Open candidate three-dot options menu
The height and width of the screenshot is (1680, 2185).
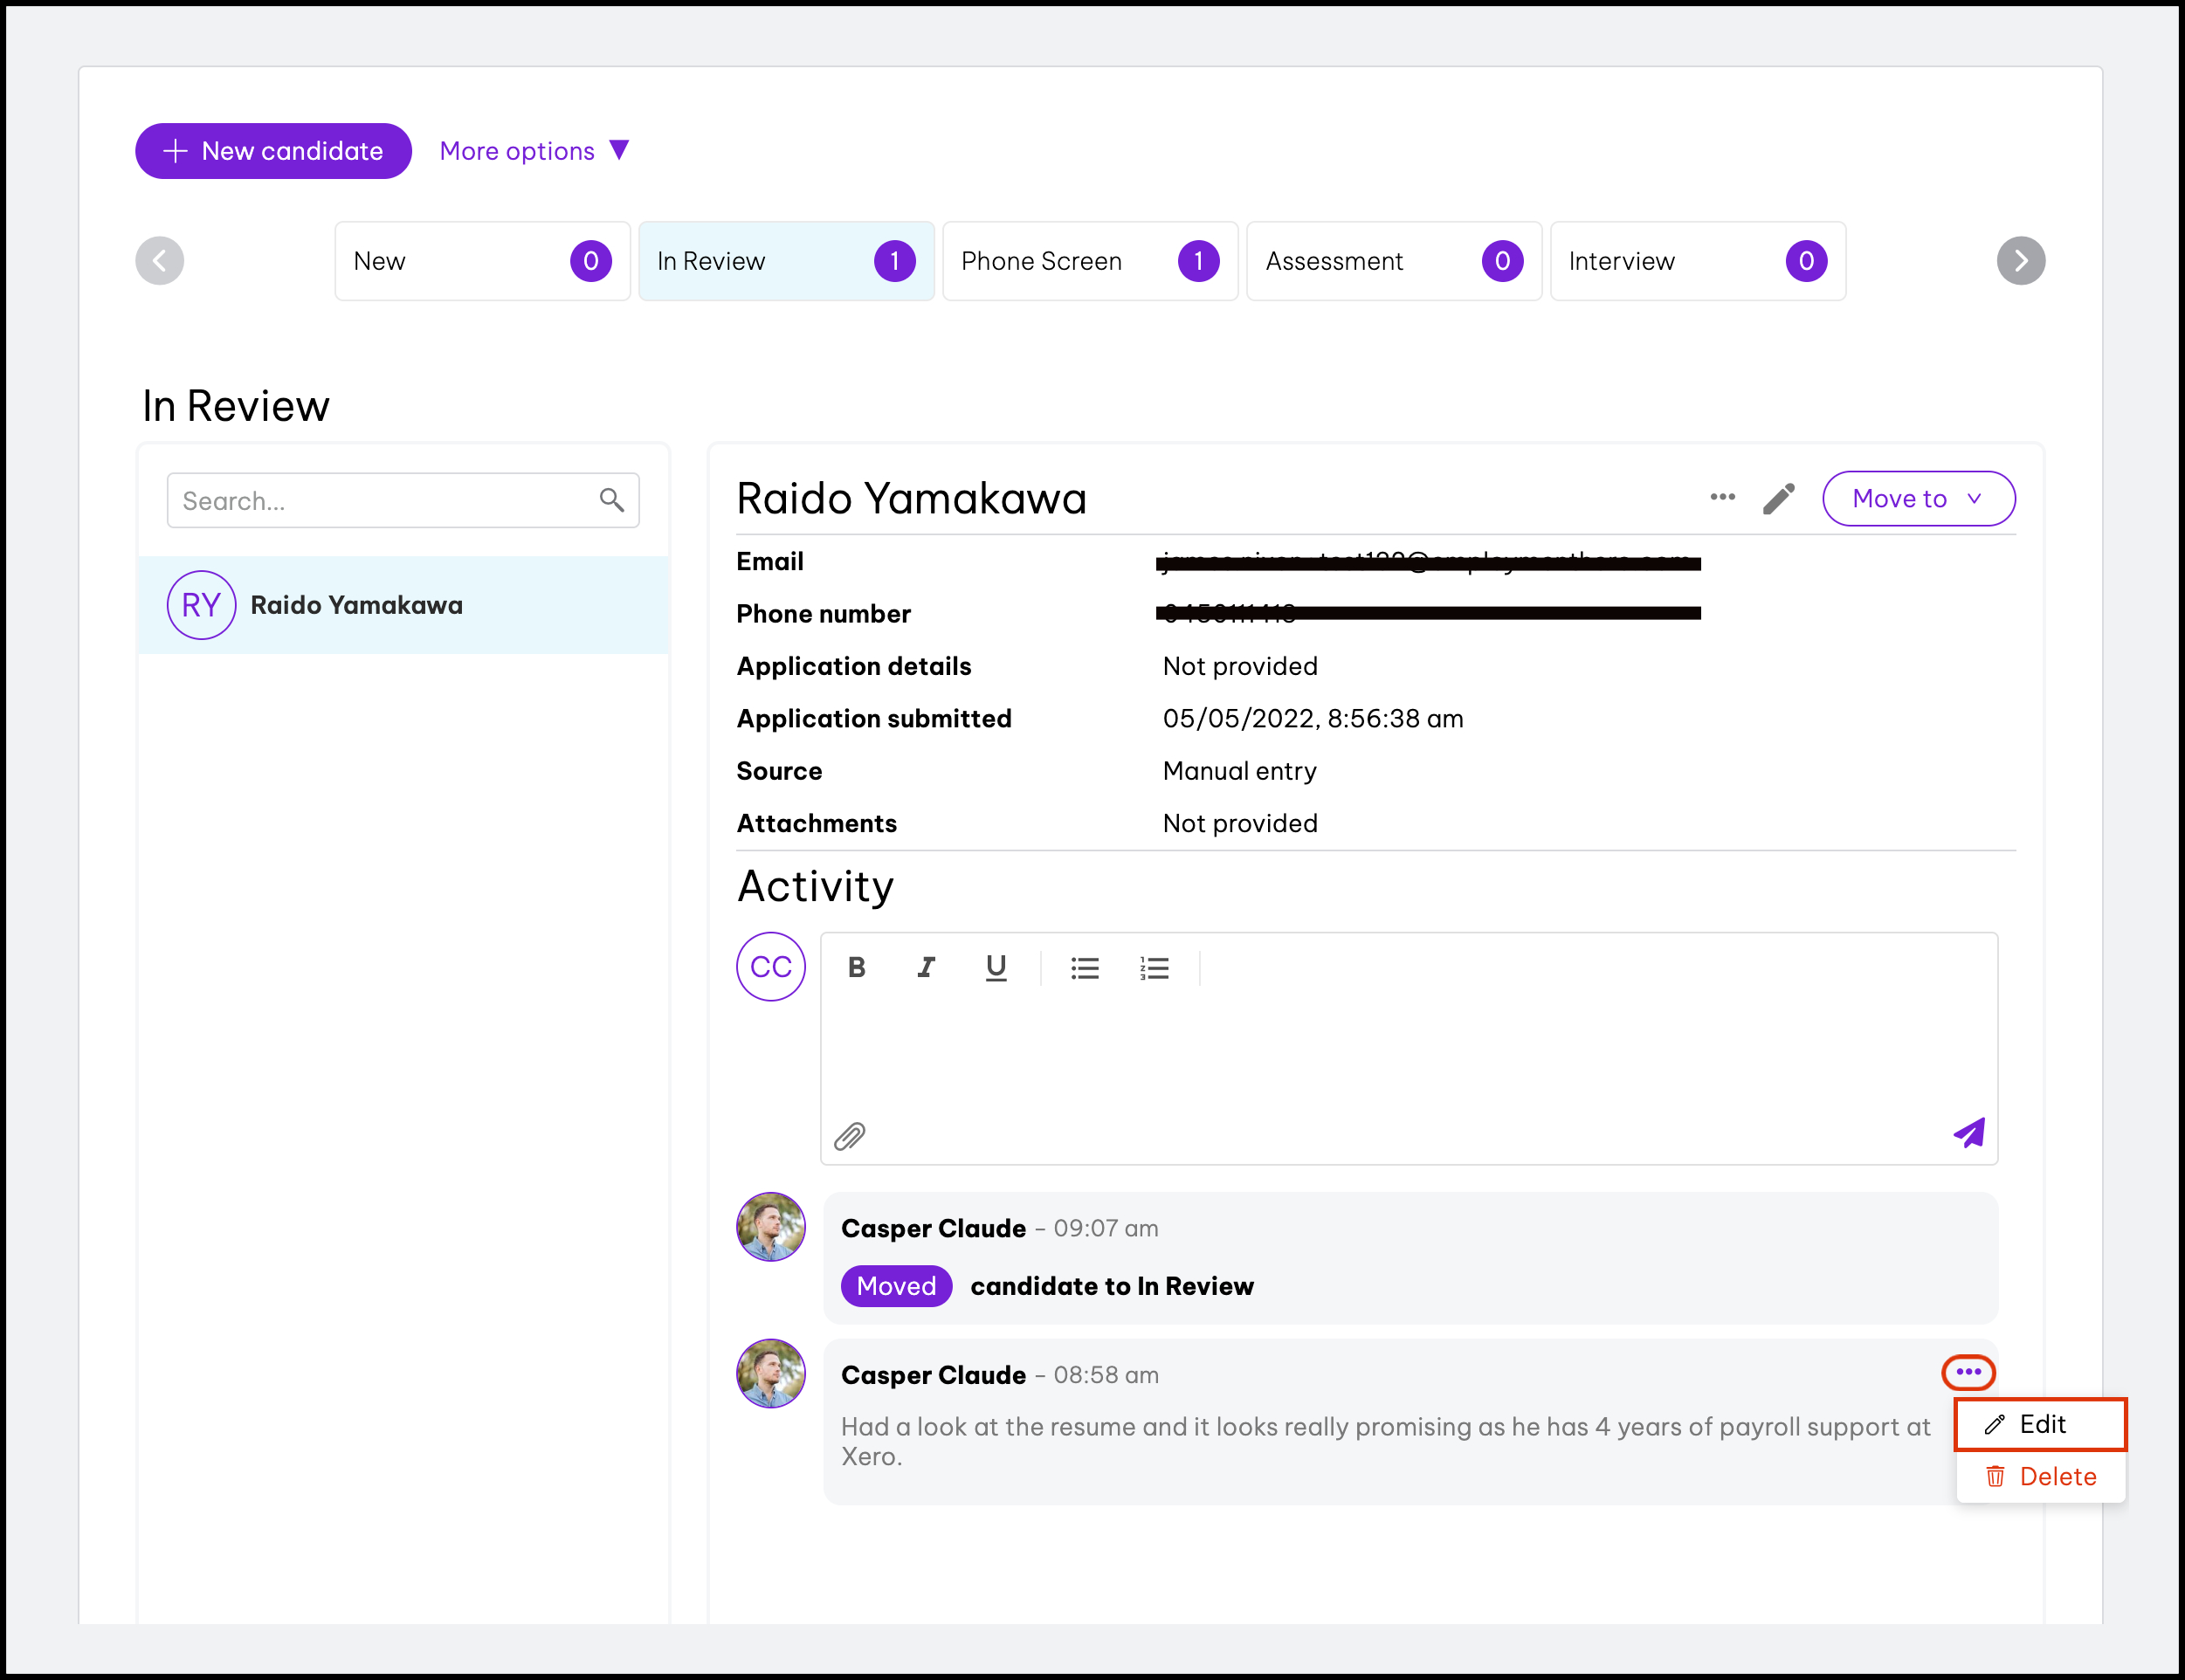tap(1722, 497)
